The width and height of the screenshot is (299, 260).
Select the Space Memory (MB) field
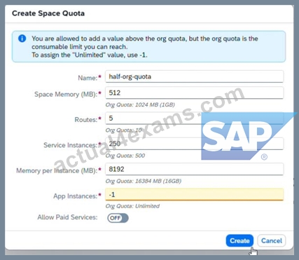tap(195, 93)
